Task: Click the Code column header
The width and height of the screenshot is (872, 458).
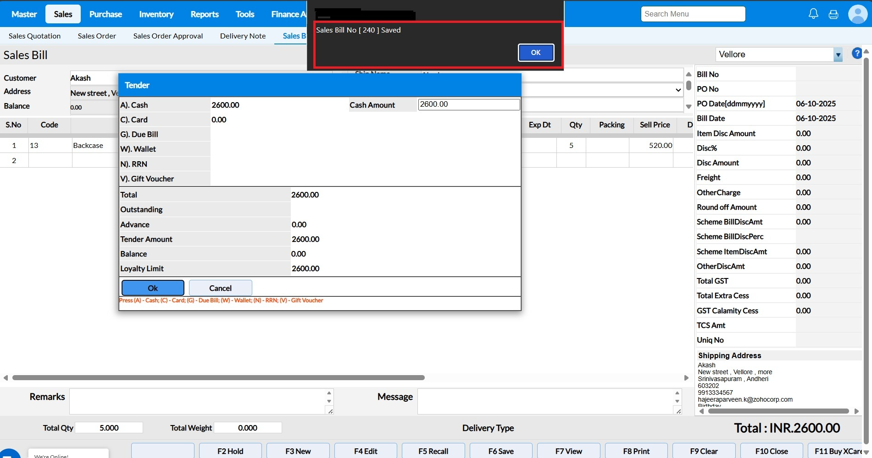Action: tap(50, 125)
